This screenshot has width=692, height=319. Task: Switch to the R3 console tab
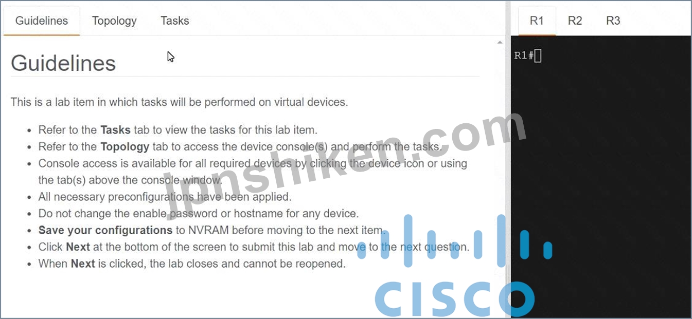pos(613,21)
